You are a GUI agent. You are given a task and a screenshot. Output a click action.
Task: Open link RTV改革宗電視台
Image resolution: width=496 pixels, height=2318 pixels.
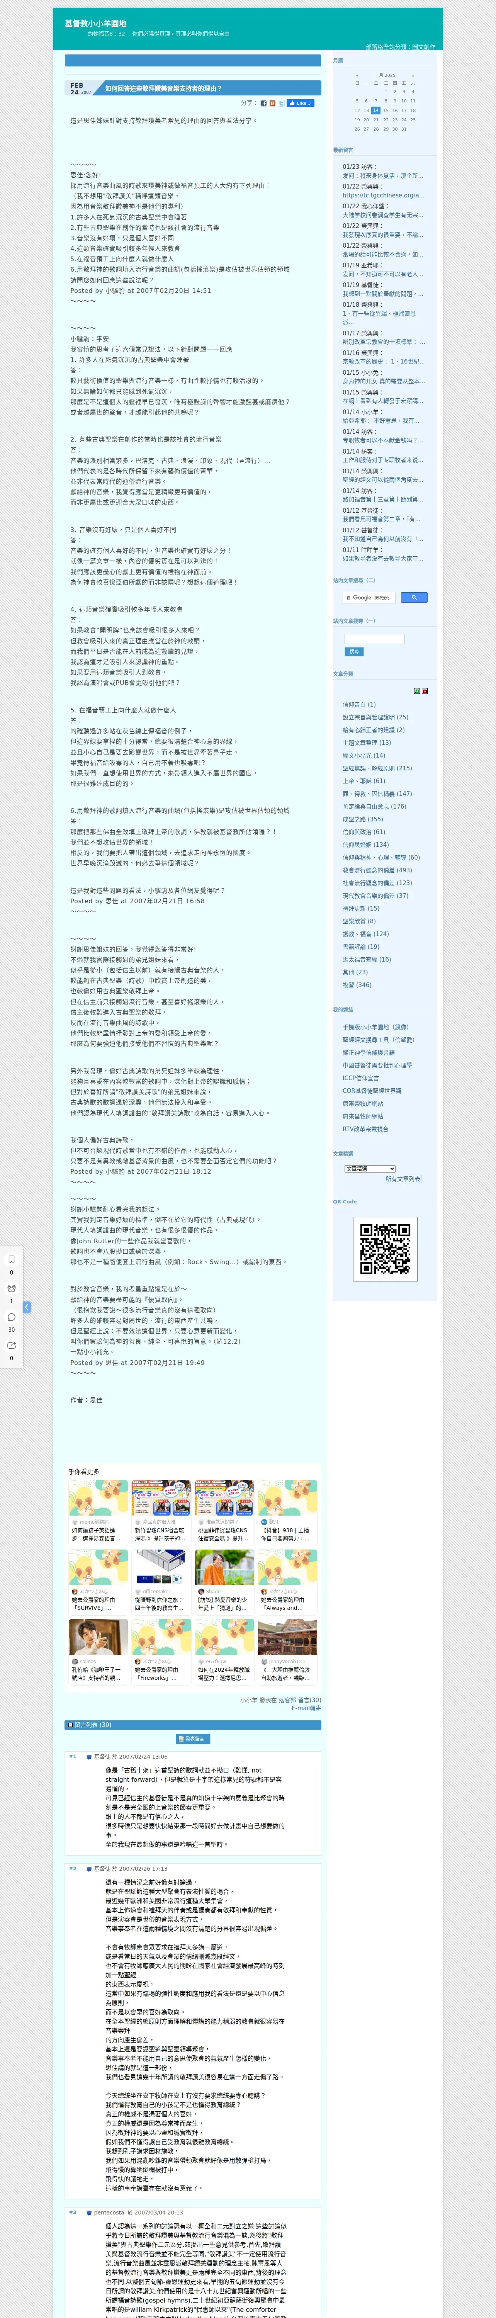(x=365, y=1129)
